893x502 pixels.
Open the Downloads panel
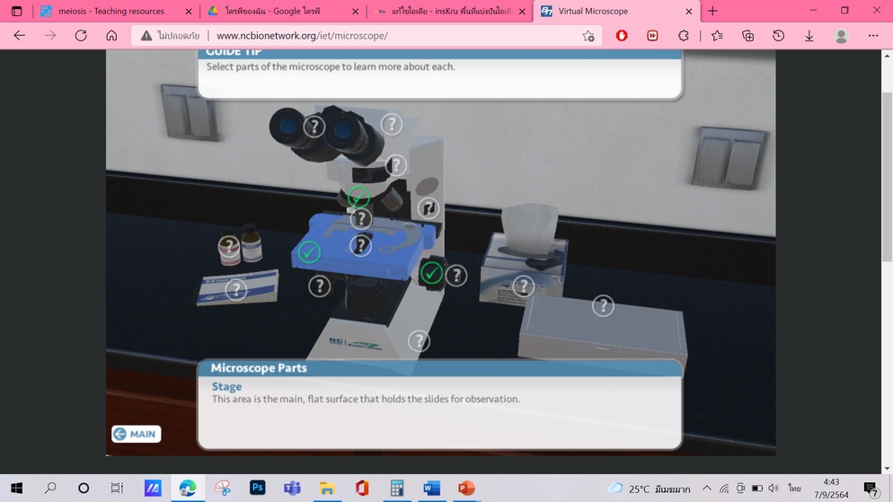pos(809,35)
